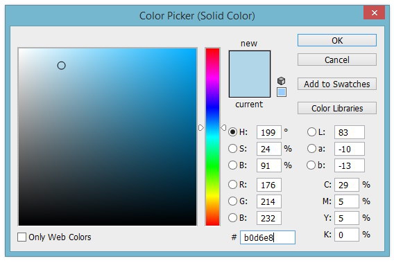394x263 pixels.
Task: Click the circular color field marker
Action: (61, 66)
